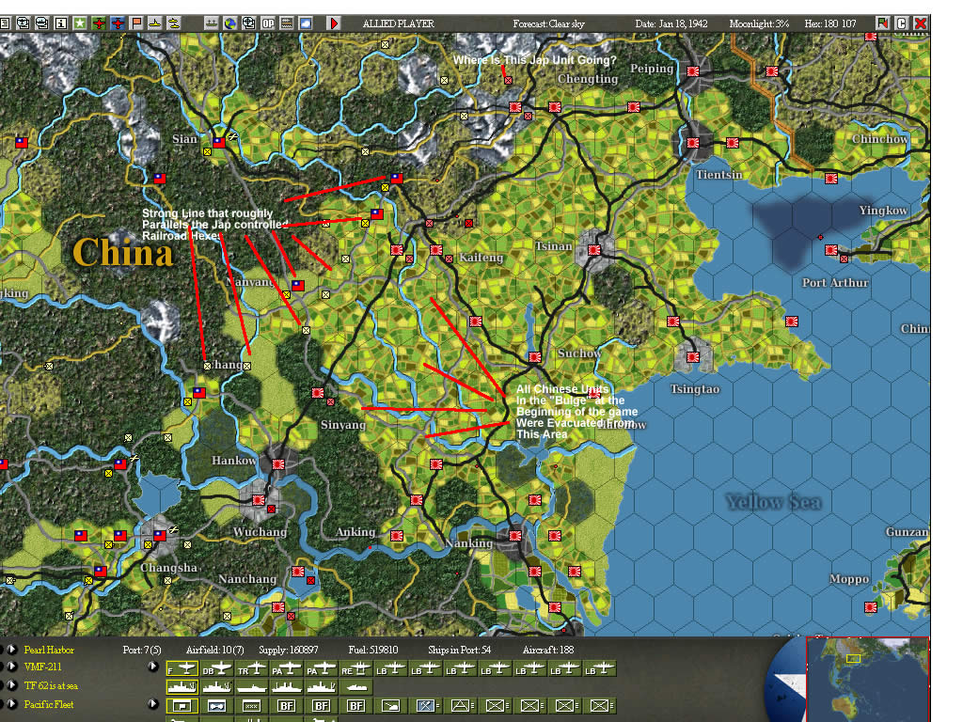Open the first document list icon in toolbar
963x722 pixels.
pos(5,24)
